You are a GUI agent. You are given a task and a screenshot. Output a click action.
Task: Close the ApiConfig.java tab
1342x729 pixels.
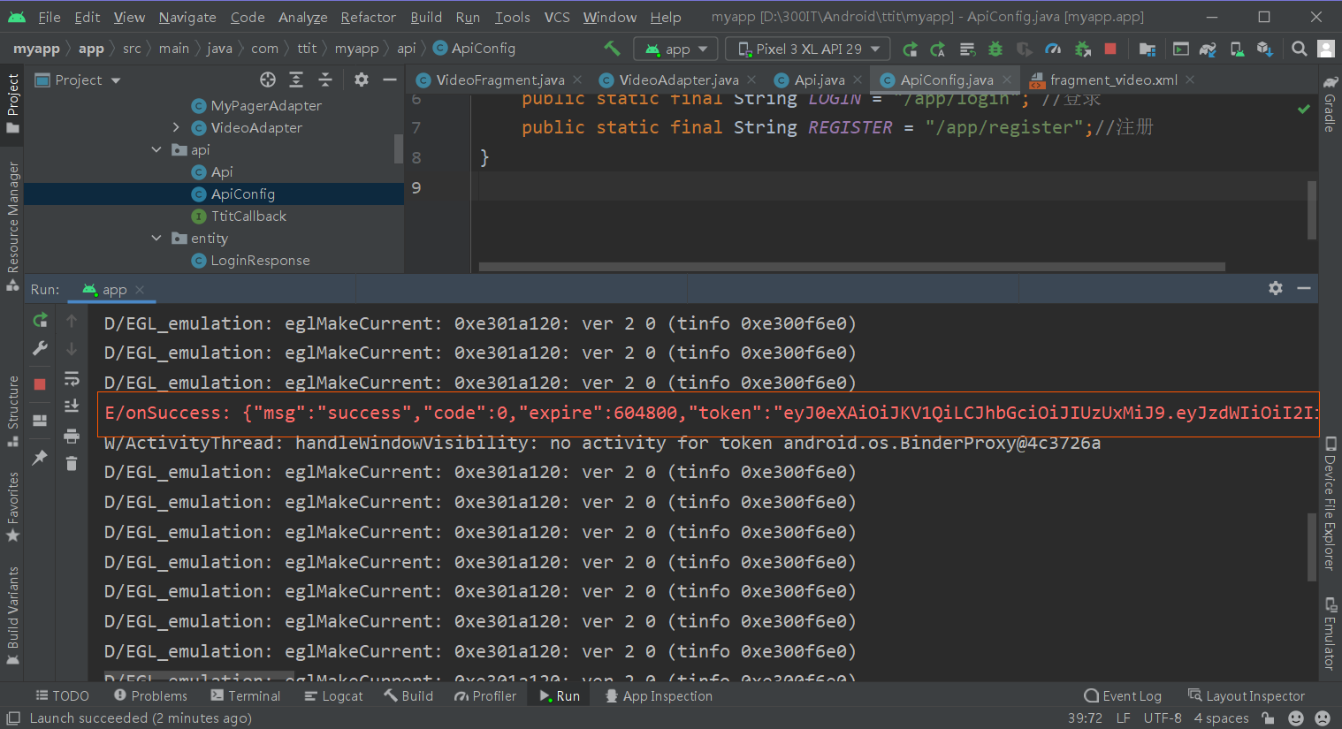(1007, 80)
